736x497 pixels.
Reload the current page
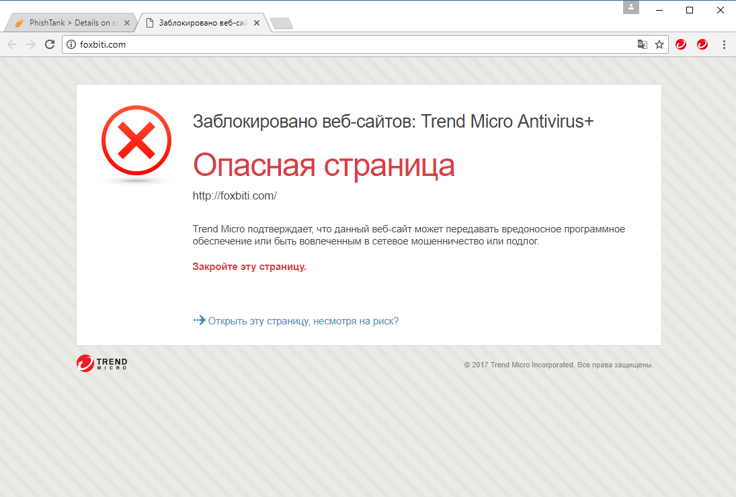[x=49, y=44]
